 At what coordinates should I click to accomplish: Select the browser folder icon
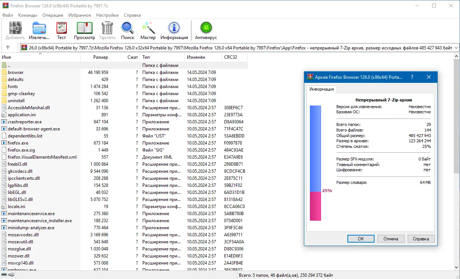coord(4,72)
